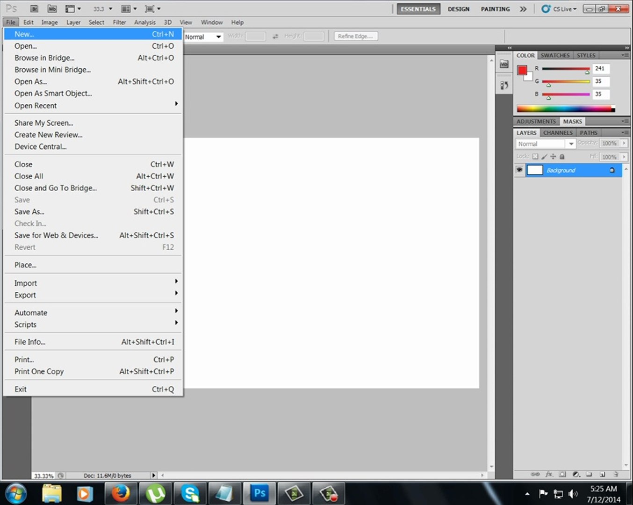Image resolution: width=633 pixels, height=505 pixels.
Task: Swap to background color swatch in Color panel
Action: 530,78
